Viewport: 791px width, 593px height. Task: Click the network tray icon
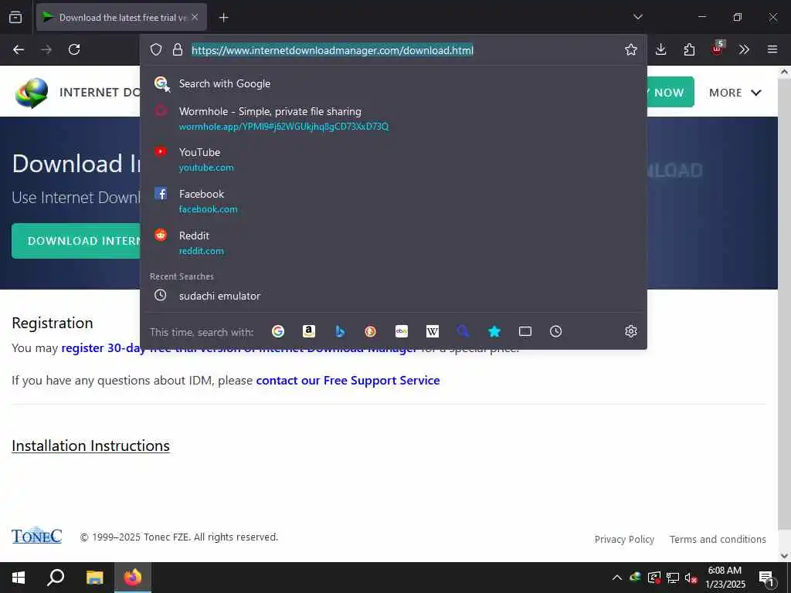click(x=673, y=578)
